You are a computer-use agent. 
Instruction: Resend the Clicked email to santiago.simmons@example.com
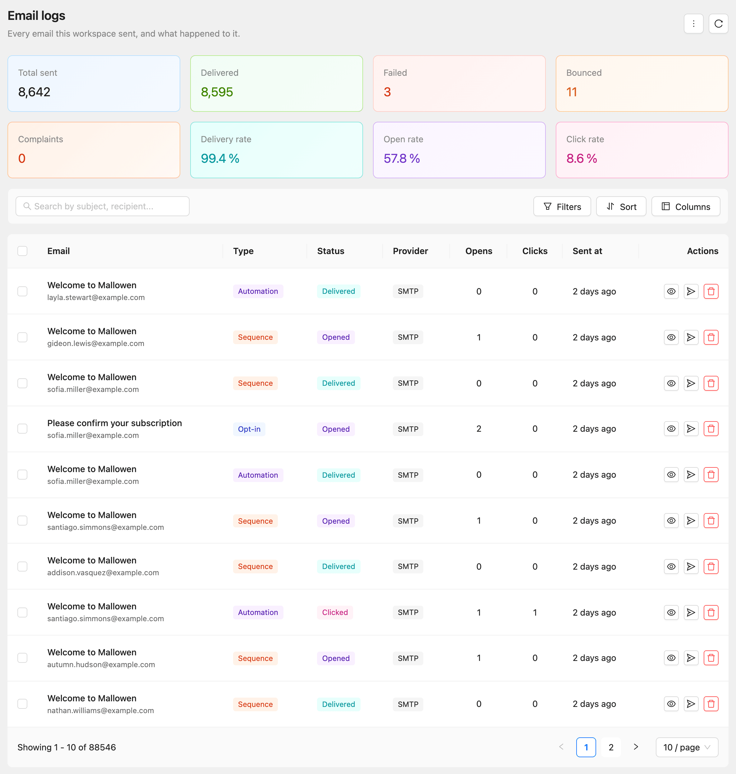click(691, 612)
